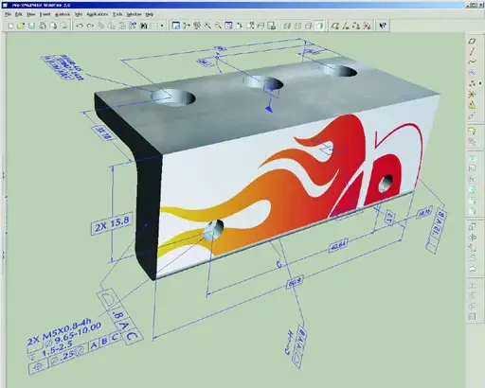Click the Undo arrow icon
The width and height of the screenshot is (485, 388).
tap(80, 26)
